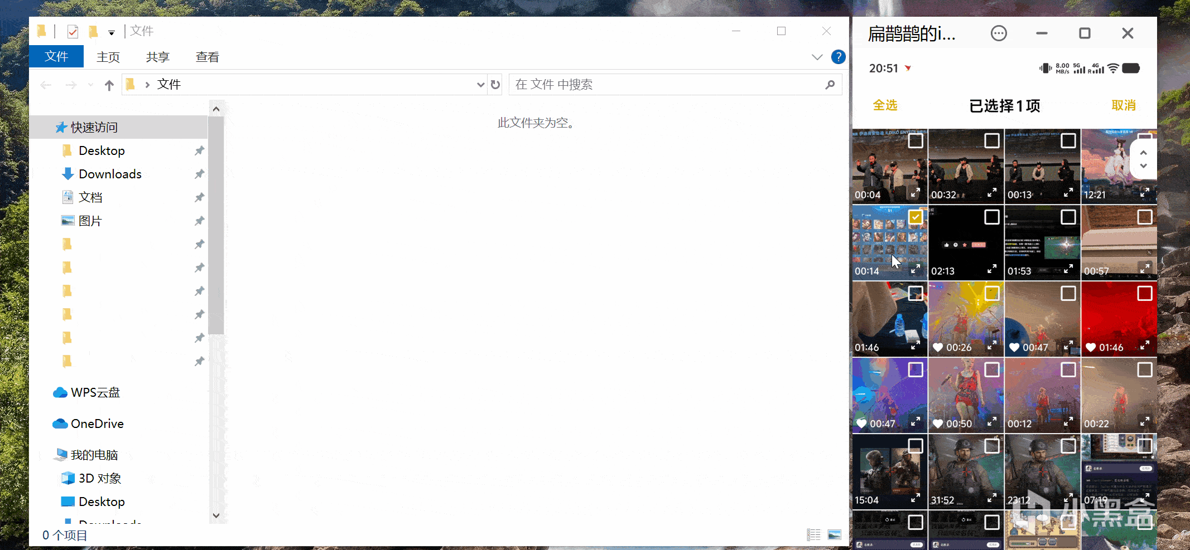
Task: Click the Explorer help question mark icon
Action: click(x=838, y=57)
